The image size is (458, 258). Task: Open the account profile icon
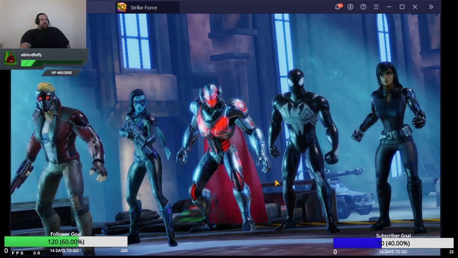click(x=350, y=7)
